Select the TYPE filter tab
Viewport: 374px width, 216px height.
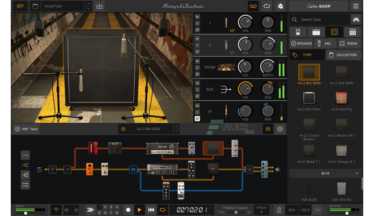(307, 55)
